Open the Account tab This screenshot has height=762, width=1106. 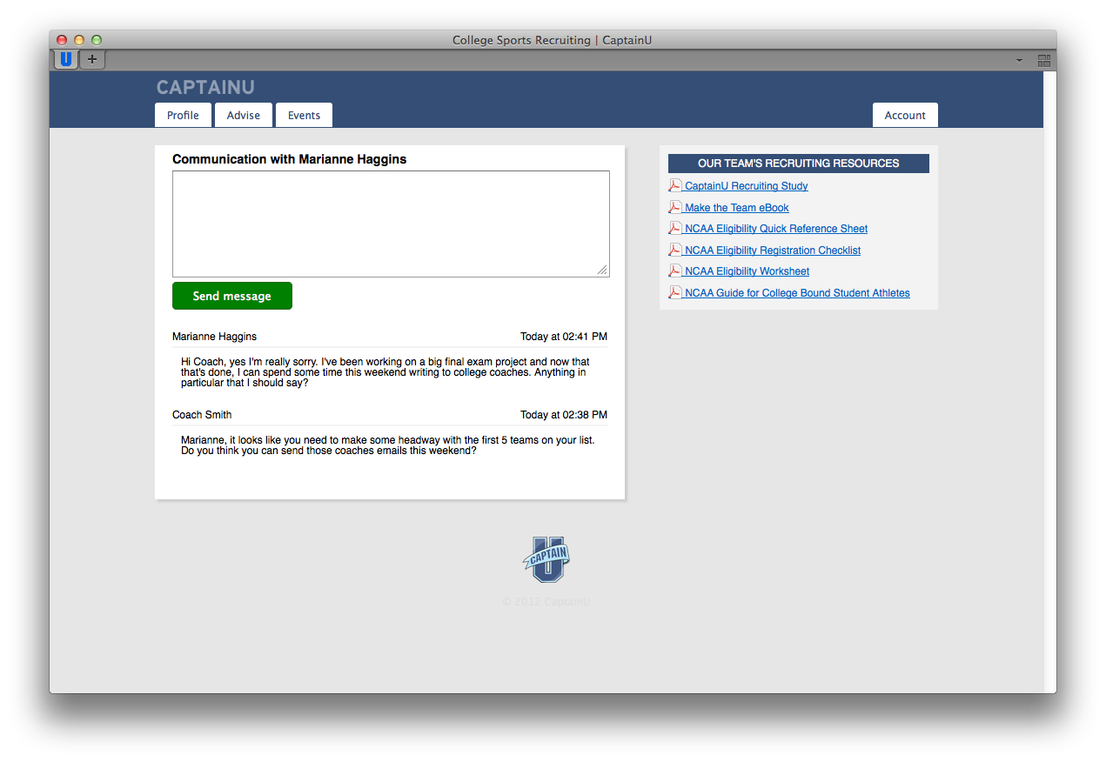[905, 115]
